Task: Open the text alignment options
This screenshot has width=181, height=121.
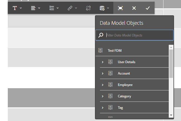Action: pos(35,8)
